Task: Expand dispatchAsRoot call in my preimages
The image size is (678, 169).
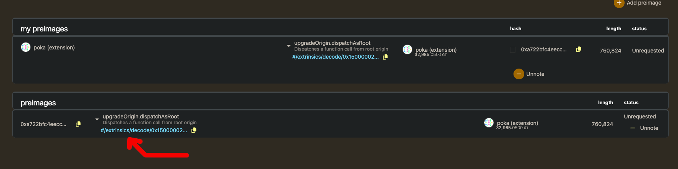Action: pyautogui.click(x=289, y=46)
